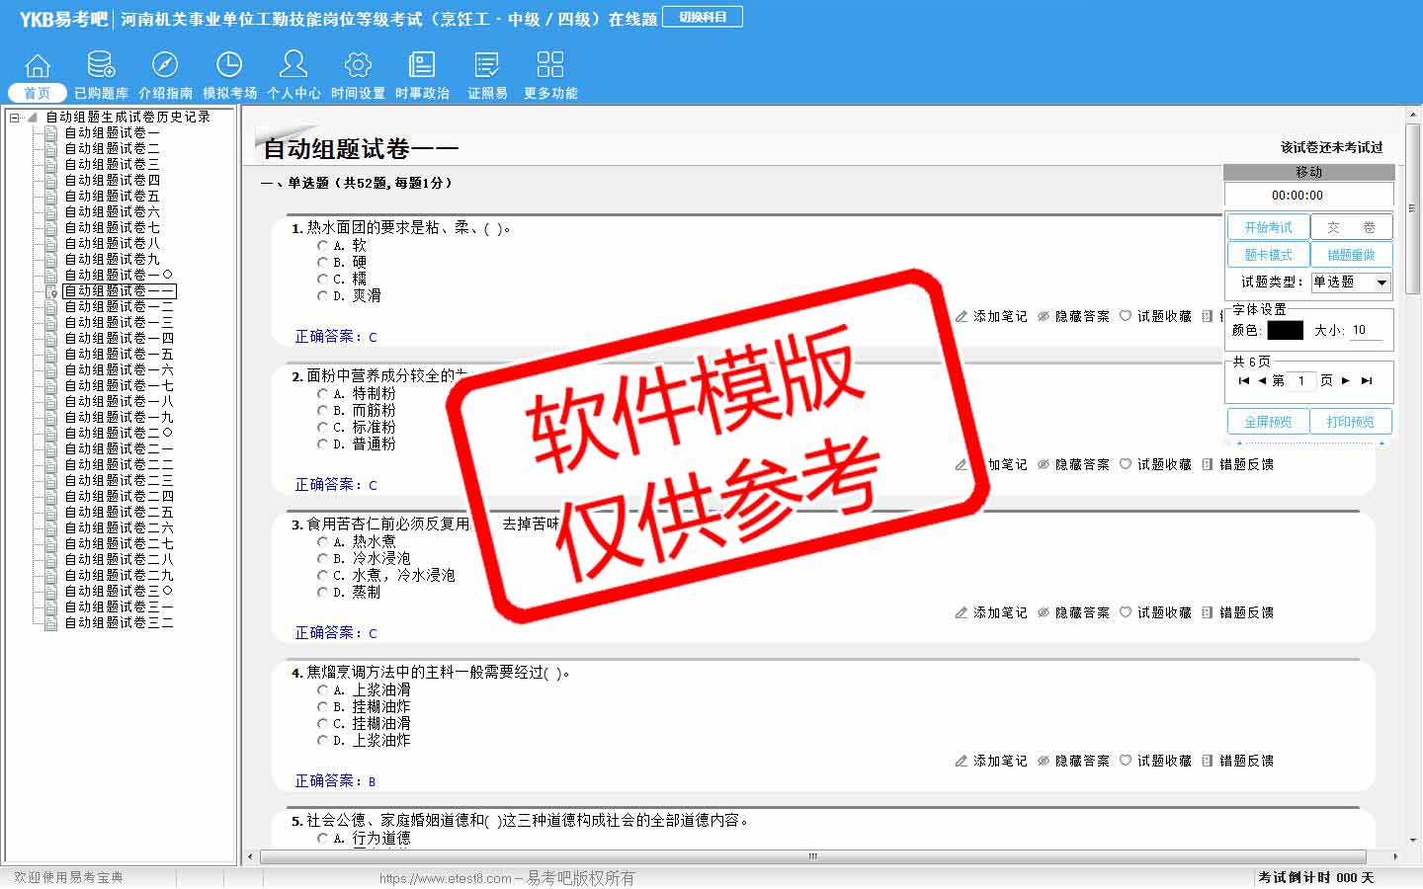Viewport: 1423px width, 889px height.
Task: Click 错题反馈 for question 2
Action: (1237, 464)
